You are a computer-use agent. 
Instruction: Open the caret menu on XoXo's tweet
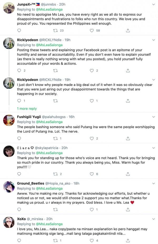pos(154,219)
